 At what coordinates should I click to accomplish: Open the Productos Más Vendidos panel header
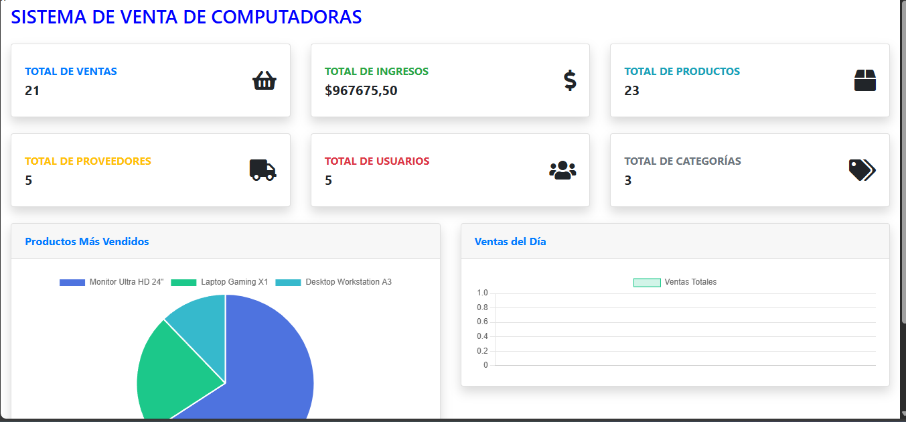[x=86, y=241]
